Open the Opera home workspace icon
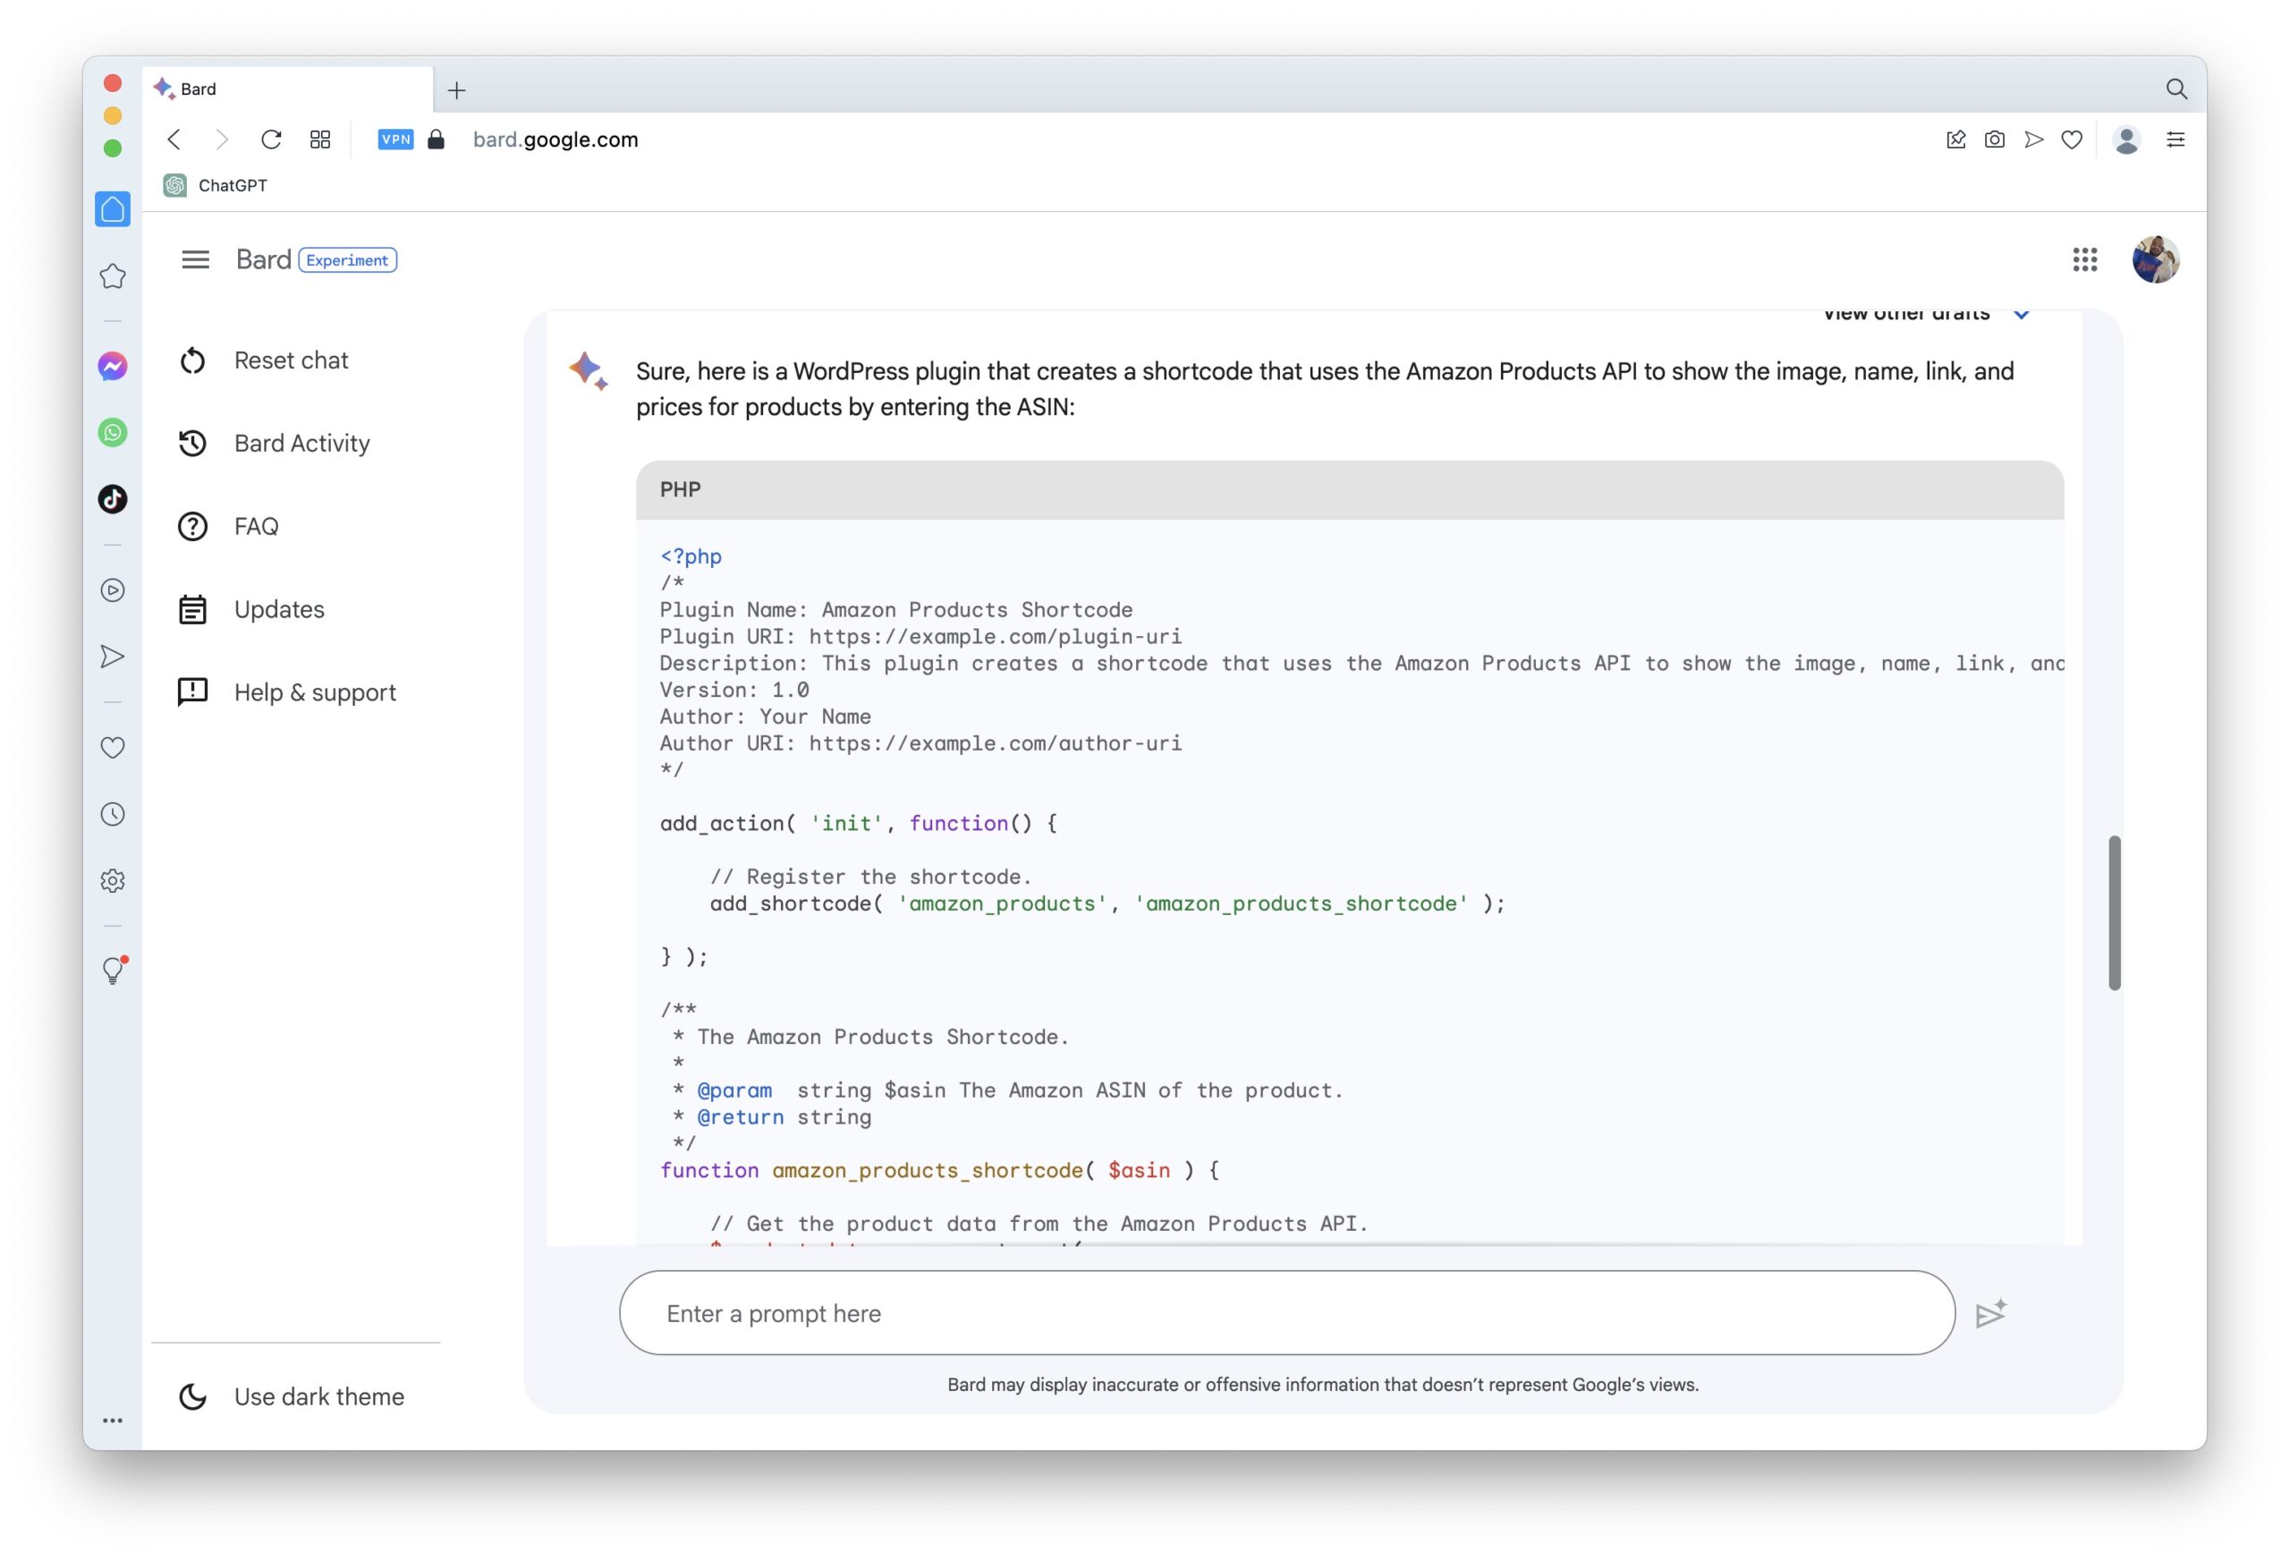The height and width of the screenshot is (1560, 2290). pos(113,209)
